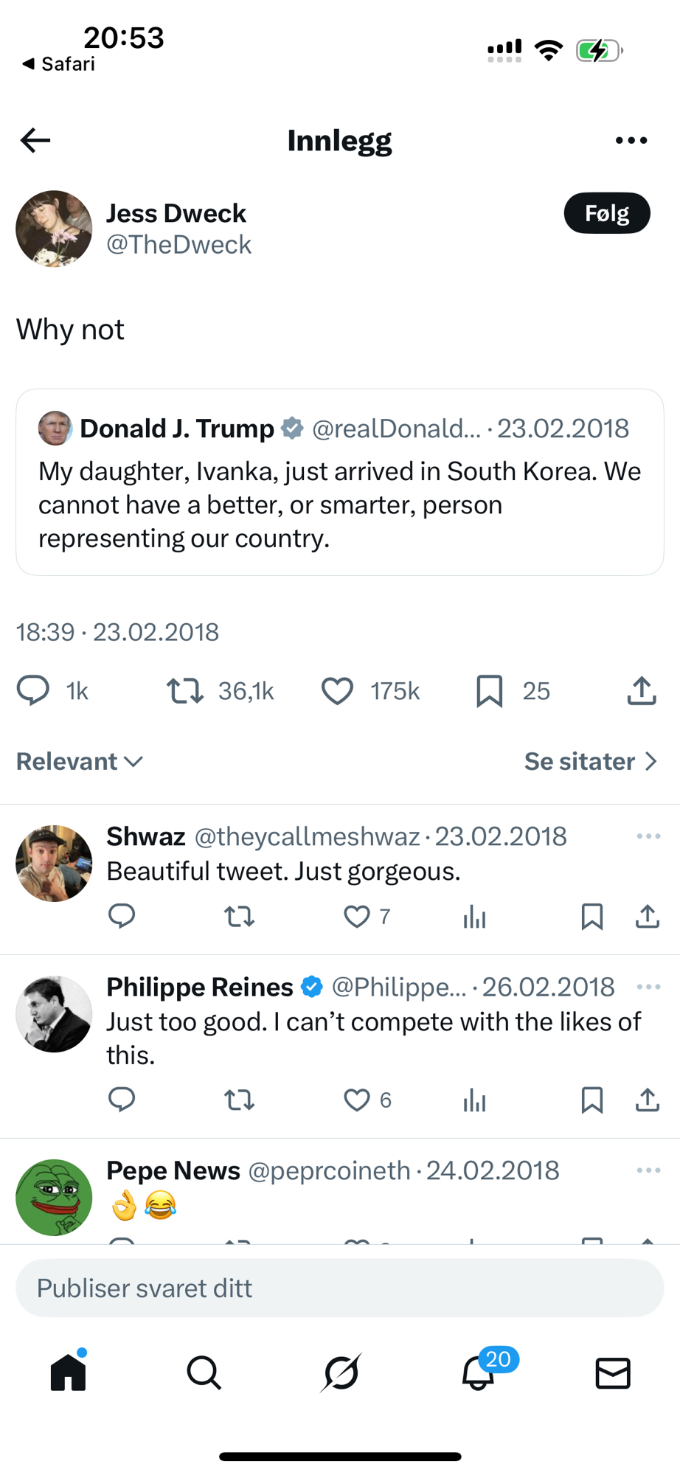Reply to Jess Dweck's main post

click(33, 691)
